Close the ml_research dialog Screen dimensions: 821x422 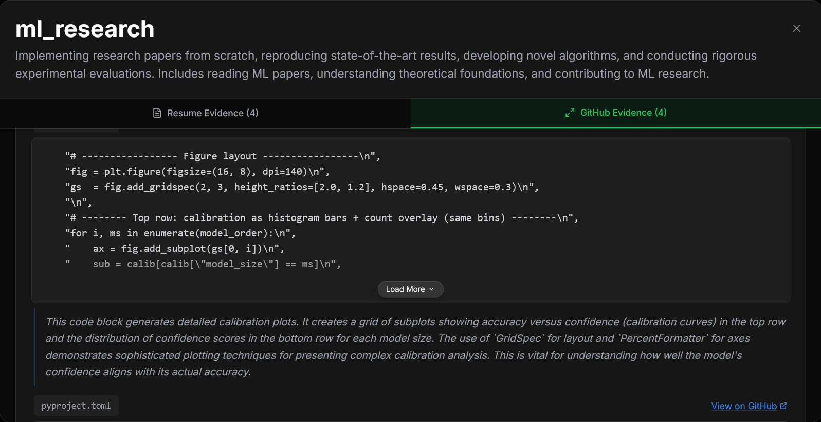coord(796,28)
